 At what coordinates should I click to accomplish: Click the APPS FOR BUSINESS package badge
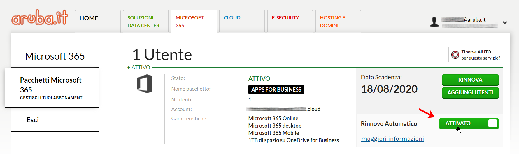(276, 89)
